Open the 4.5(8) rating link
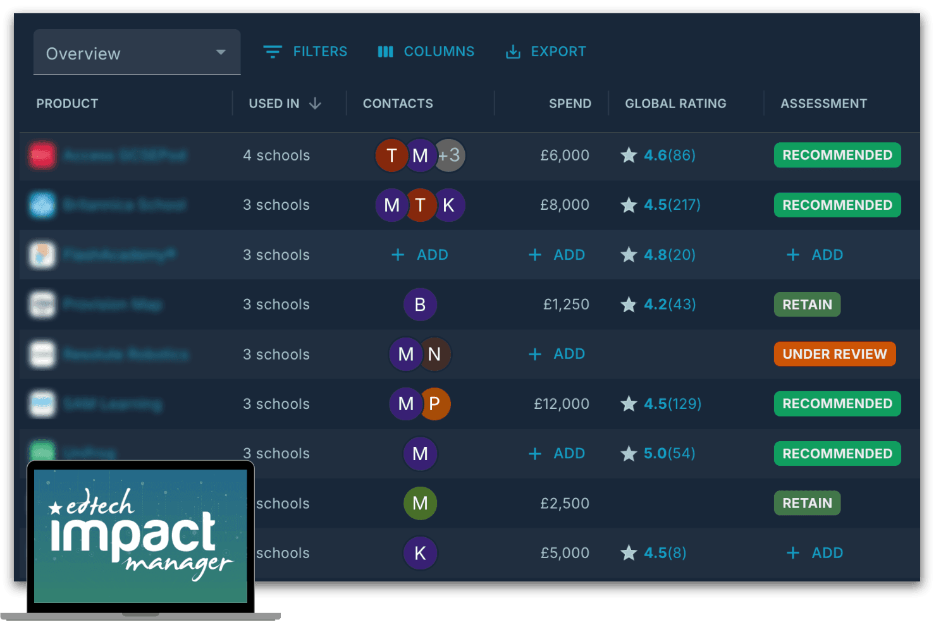Image resolution: width=948 pixels, height=632 pixels. [665, 553]
